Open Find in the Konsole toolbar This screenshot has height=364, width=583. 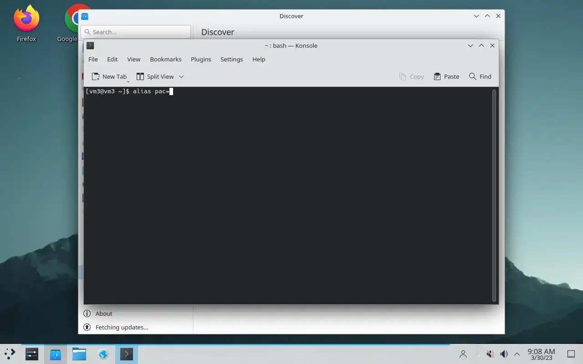click(480, 76)
